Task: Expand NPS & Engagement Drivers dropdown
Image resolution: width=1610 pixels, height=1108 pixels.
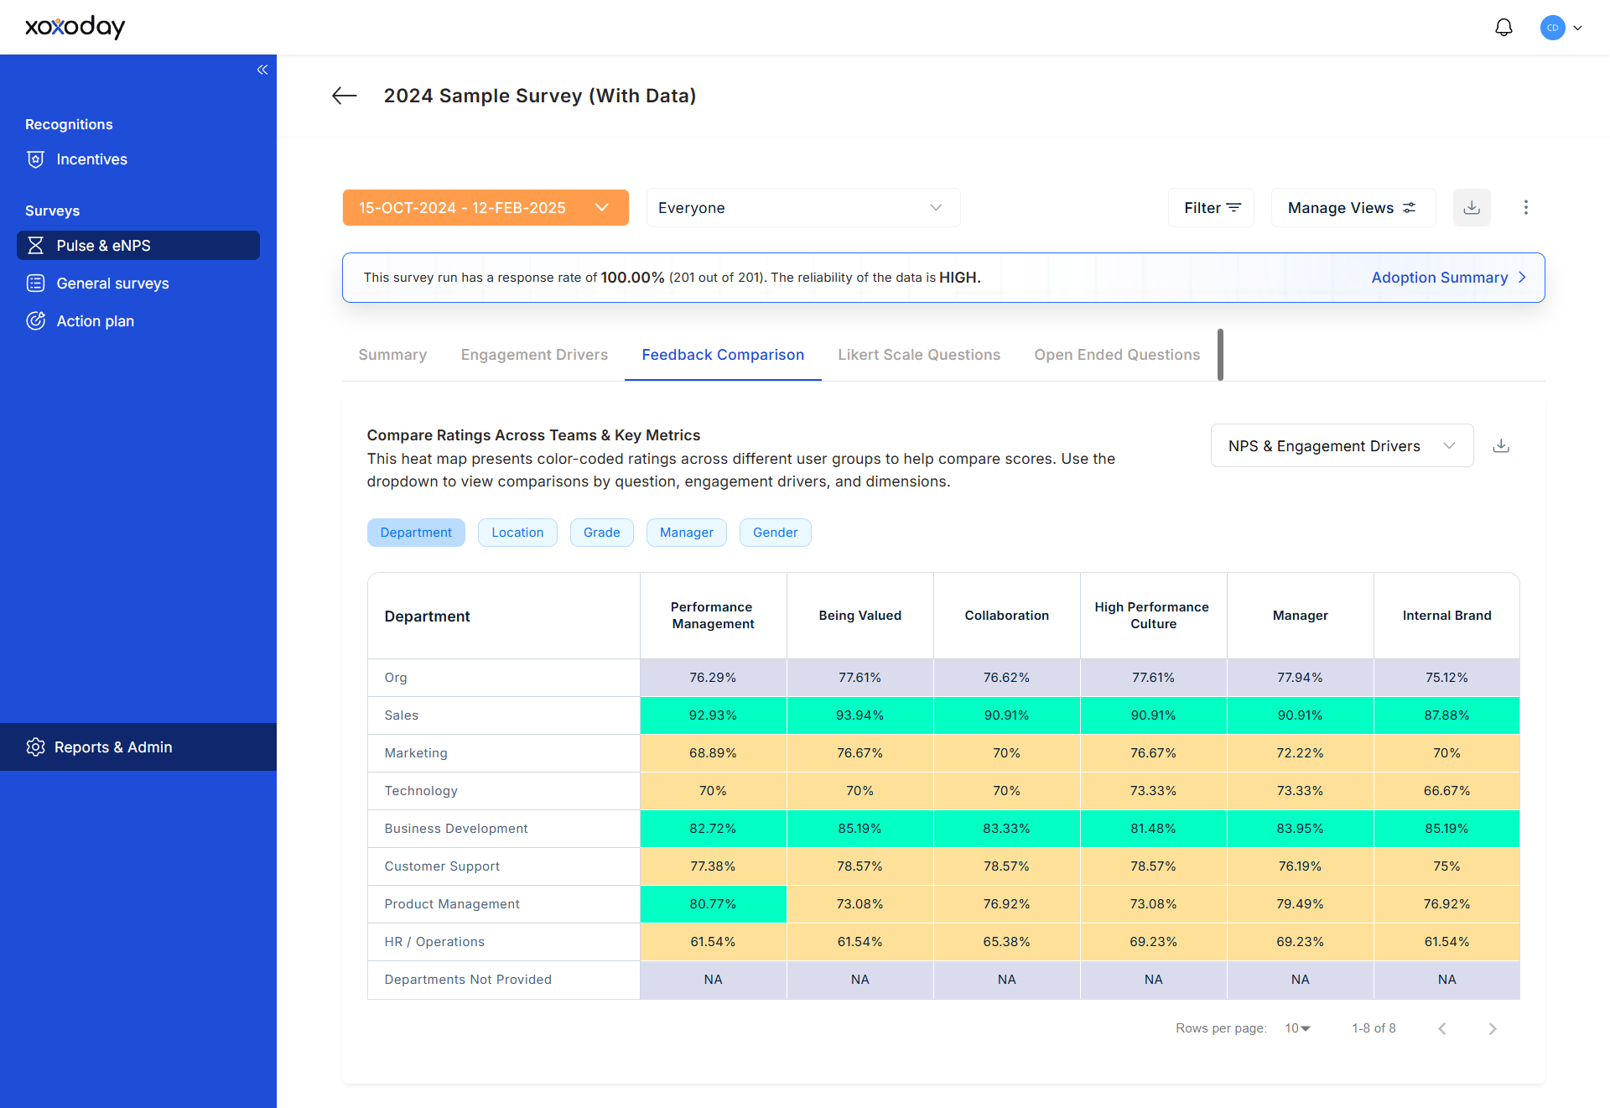Action: click(1342, 445)
